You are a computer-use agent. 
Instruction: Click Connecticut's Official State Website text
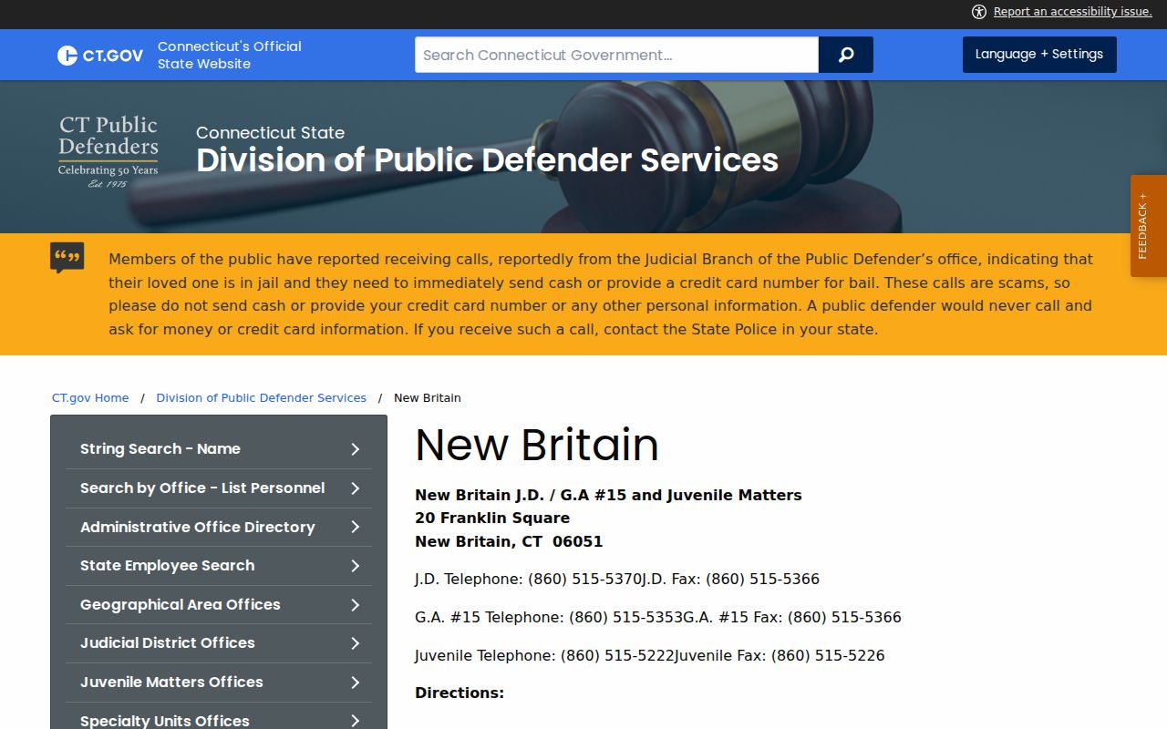[230, 55]
